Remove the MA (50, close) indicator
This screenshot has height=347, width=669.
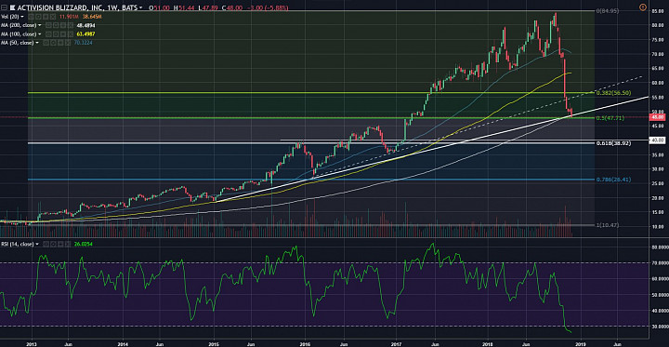pyautogui.click(x=68, y=43)
